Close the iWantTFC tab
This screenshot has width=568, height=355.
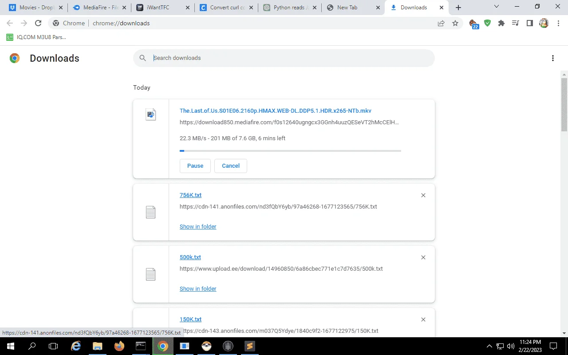point(188,8)
